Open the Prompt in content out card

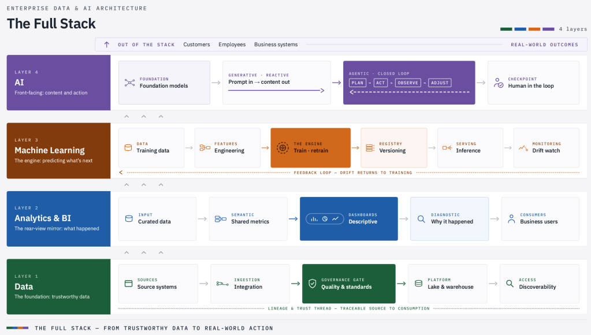point(277,83)
